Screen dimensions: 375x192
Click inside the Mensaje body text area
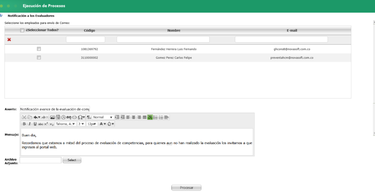point(137,142)
